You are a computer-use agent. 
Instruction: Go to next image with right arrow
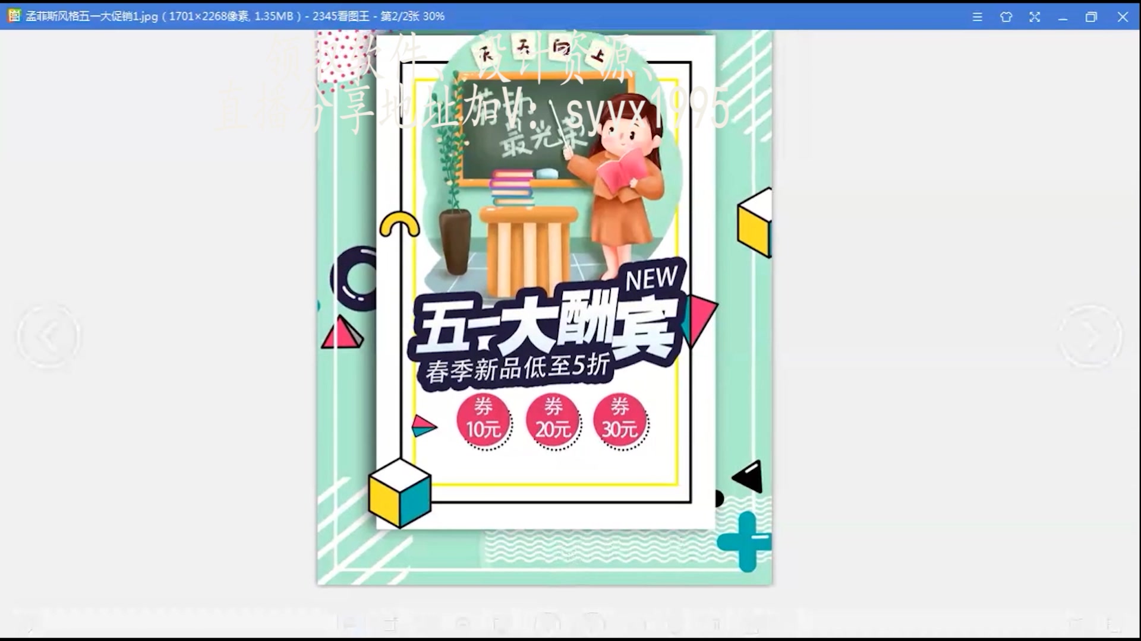coord(1090,337)
